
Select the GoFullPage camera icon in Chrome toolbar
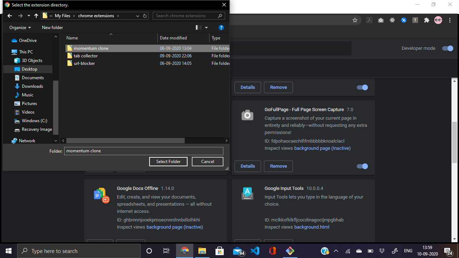380,20
